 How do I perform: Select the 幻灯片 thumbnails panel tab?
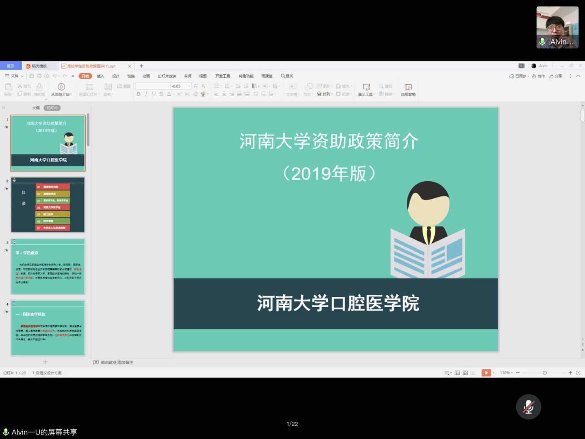tap(52, 108)
